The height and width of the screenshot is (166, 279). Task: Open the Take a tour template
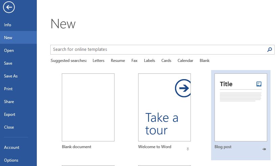click(x=164, y=107)
